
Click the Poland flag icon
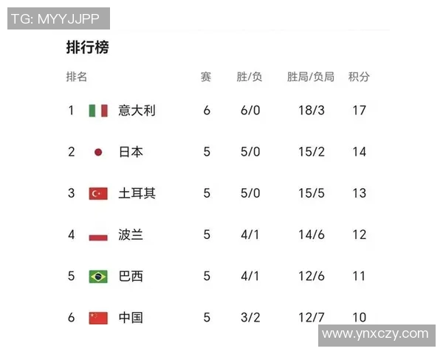98,235
